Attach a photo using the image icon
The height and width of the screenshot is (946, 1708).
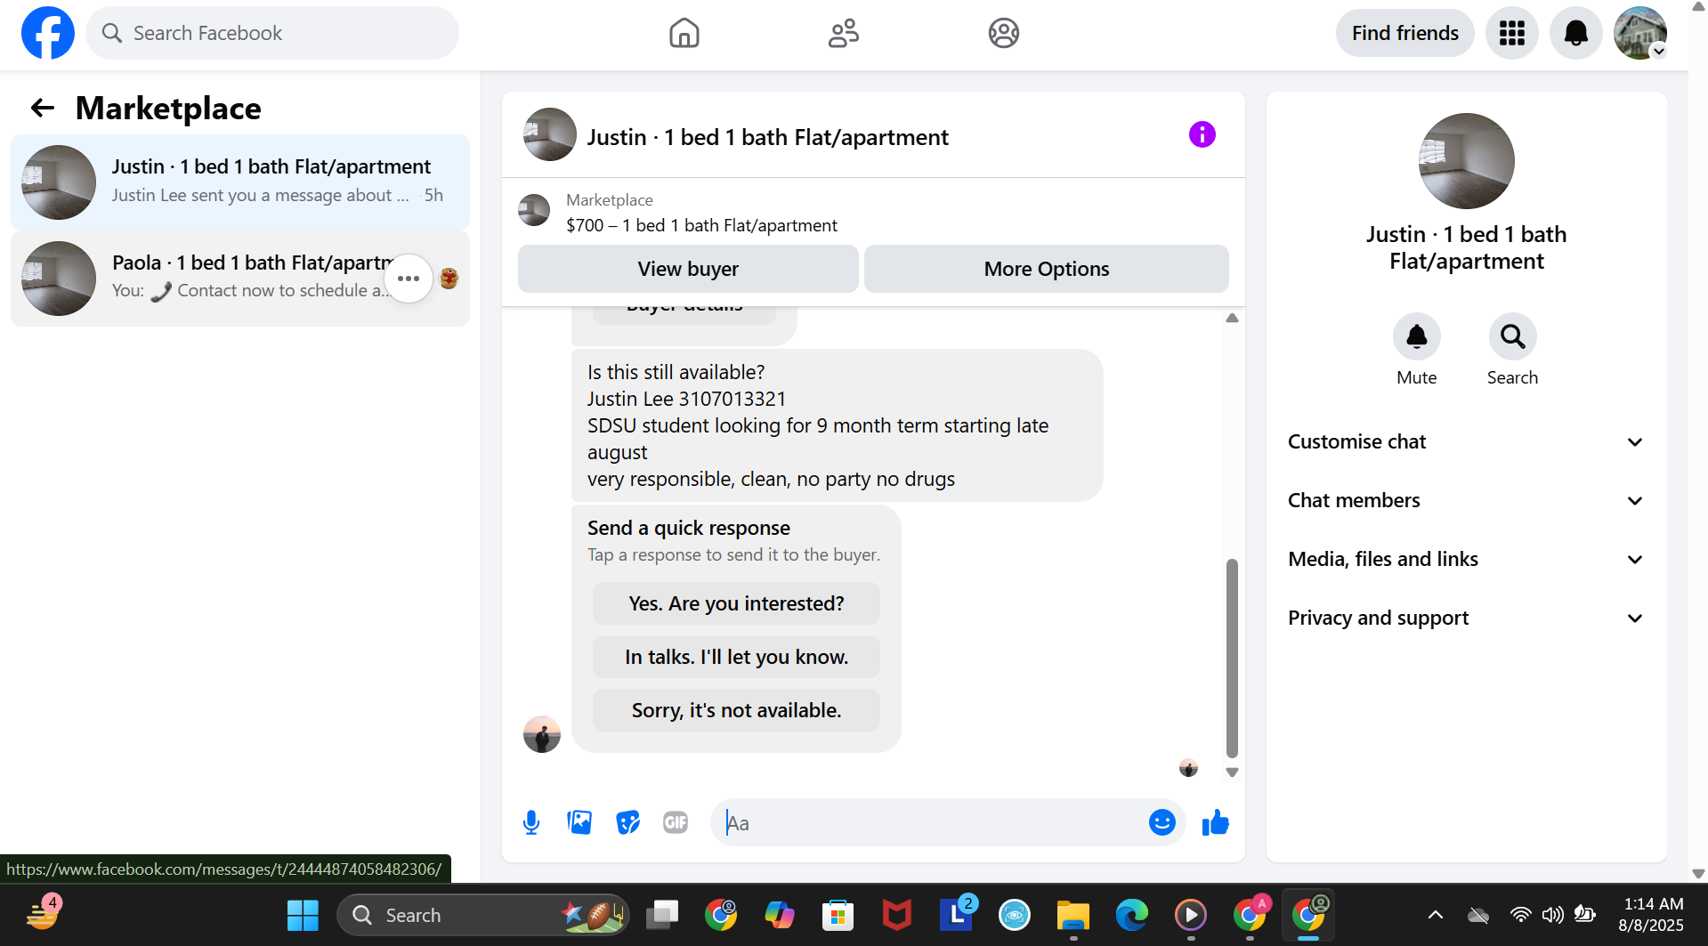579,822
